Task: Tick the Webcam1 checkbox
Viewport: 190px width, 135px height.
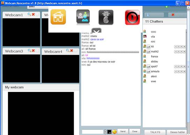Action: coord(37,15)
